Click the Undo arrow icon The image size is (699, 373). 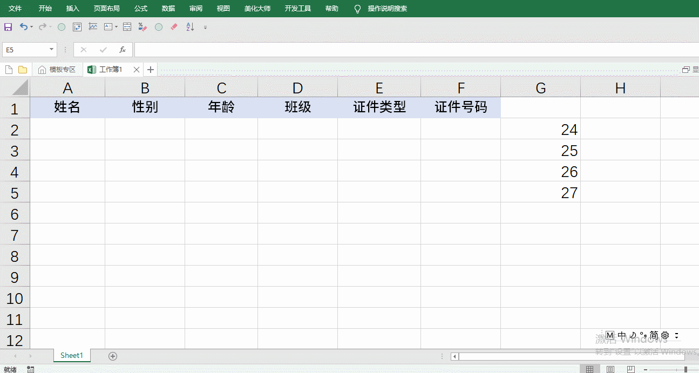tap(23, 26)
